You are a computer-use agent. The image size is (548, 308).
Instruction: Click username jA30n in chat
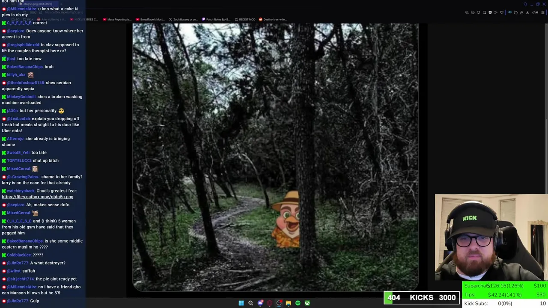12,111
